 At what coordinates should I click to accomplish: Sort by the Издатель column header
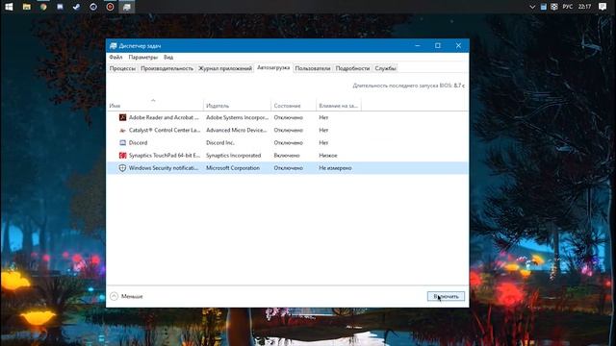coord(238,106)
